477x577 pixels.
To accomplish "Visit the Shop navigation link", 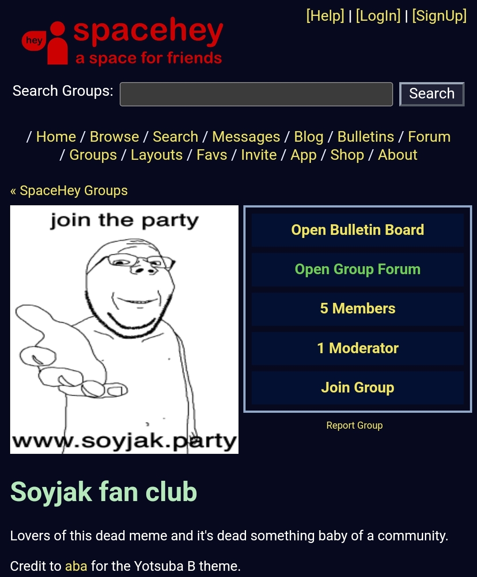I will (347, 155).
